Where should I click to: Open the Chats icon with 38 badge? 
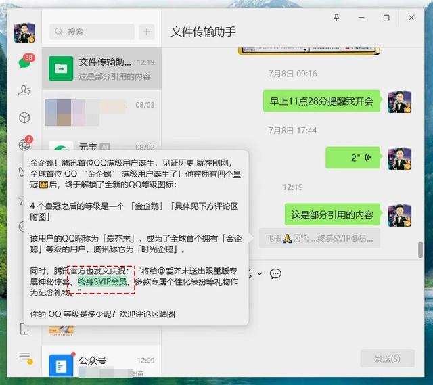26,62
